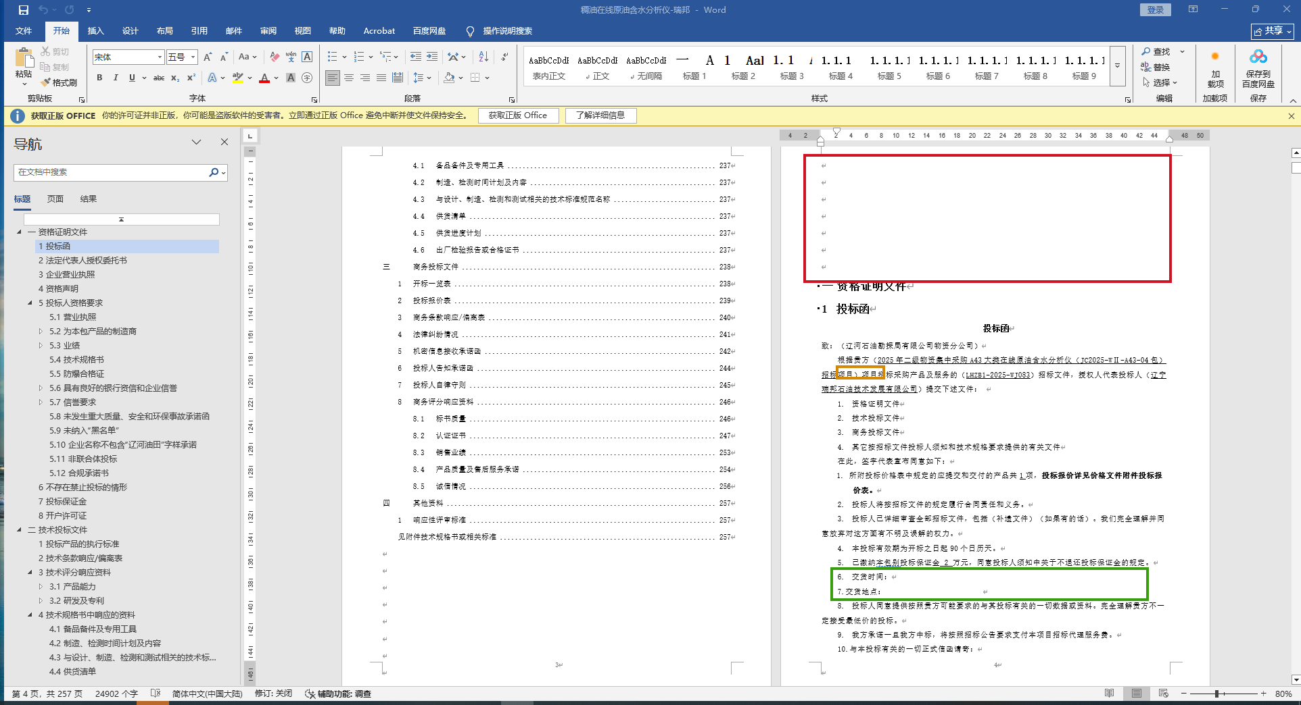Switch navigation pane to 结果 tab
Viewport: 1301px width, 705px height.
pos(89,199)
